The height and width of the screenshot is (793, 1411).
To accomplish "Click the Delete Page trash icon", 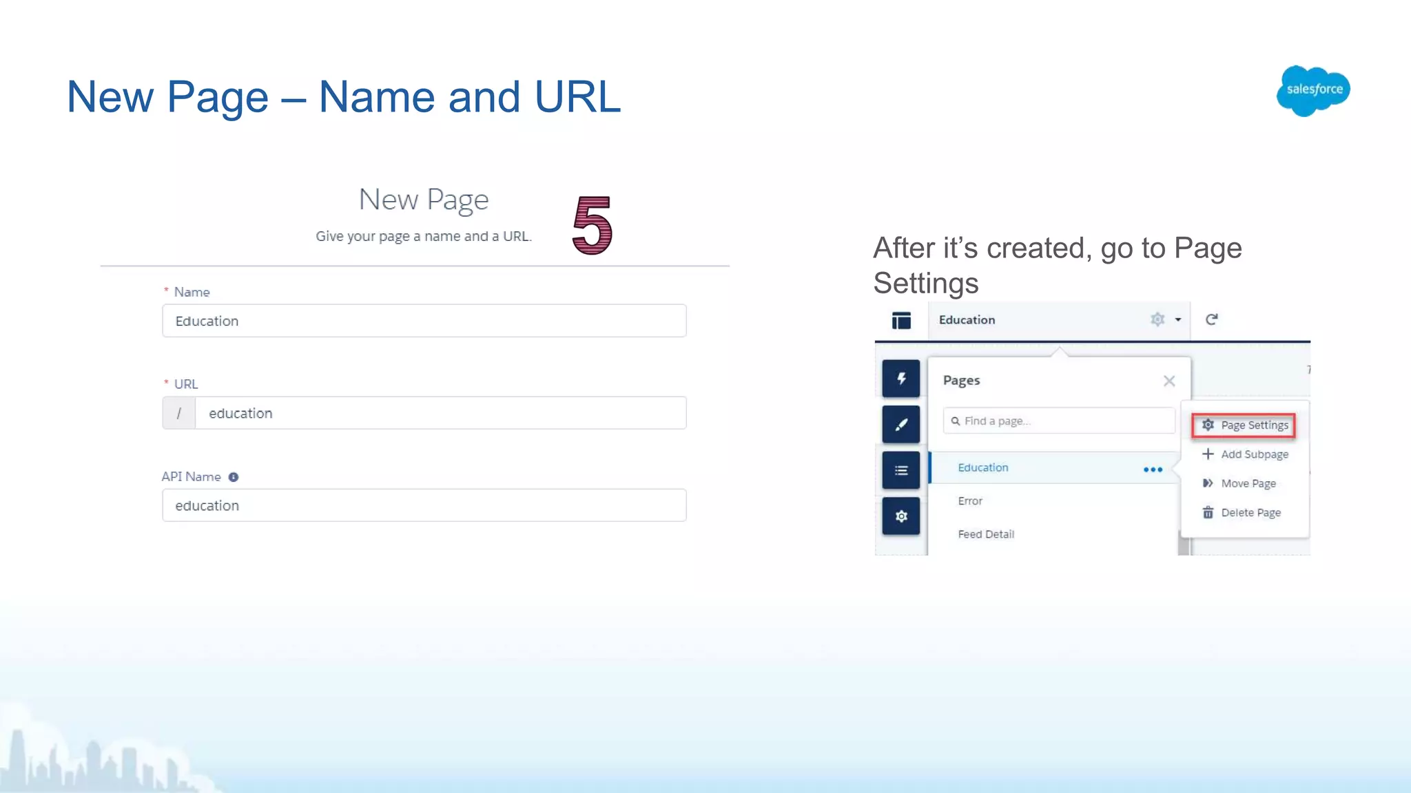I will [x=1208, y=513].
